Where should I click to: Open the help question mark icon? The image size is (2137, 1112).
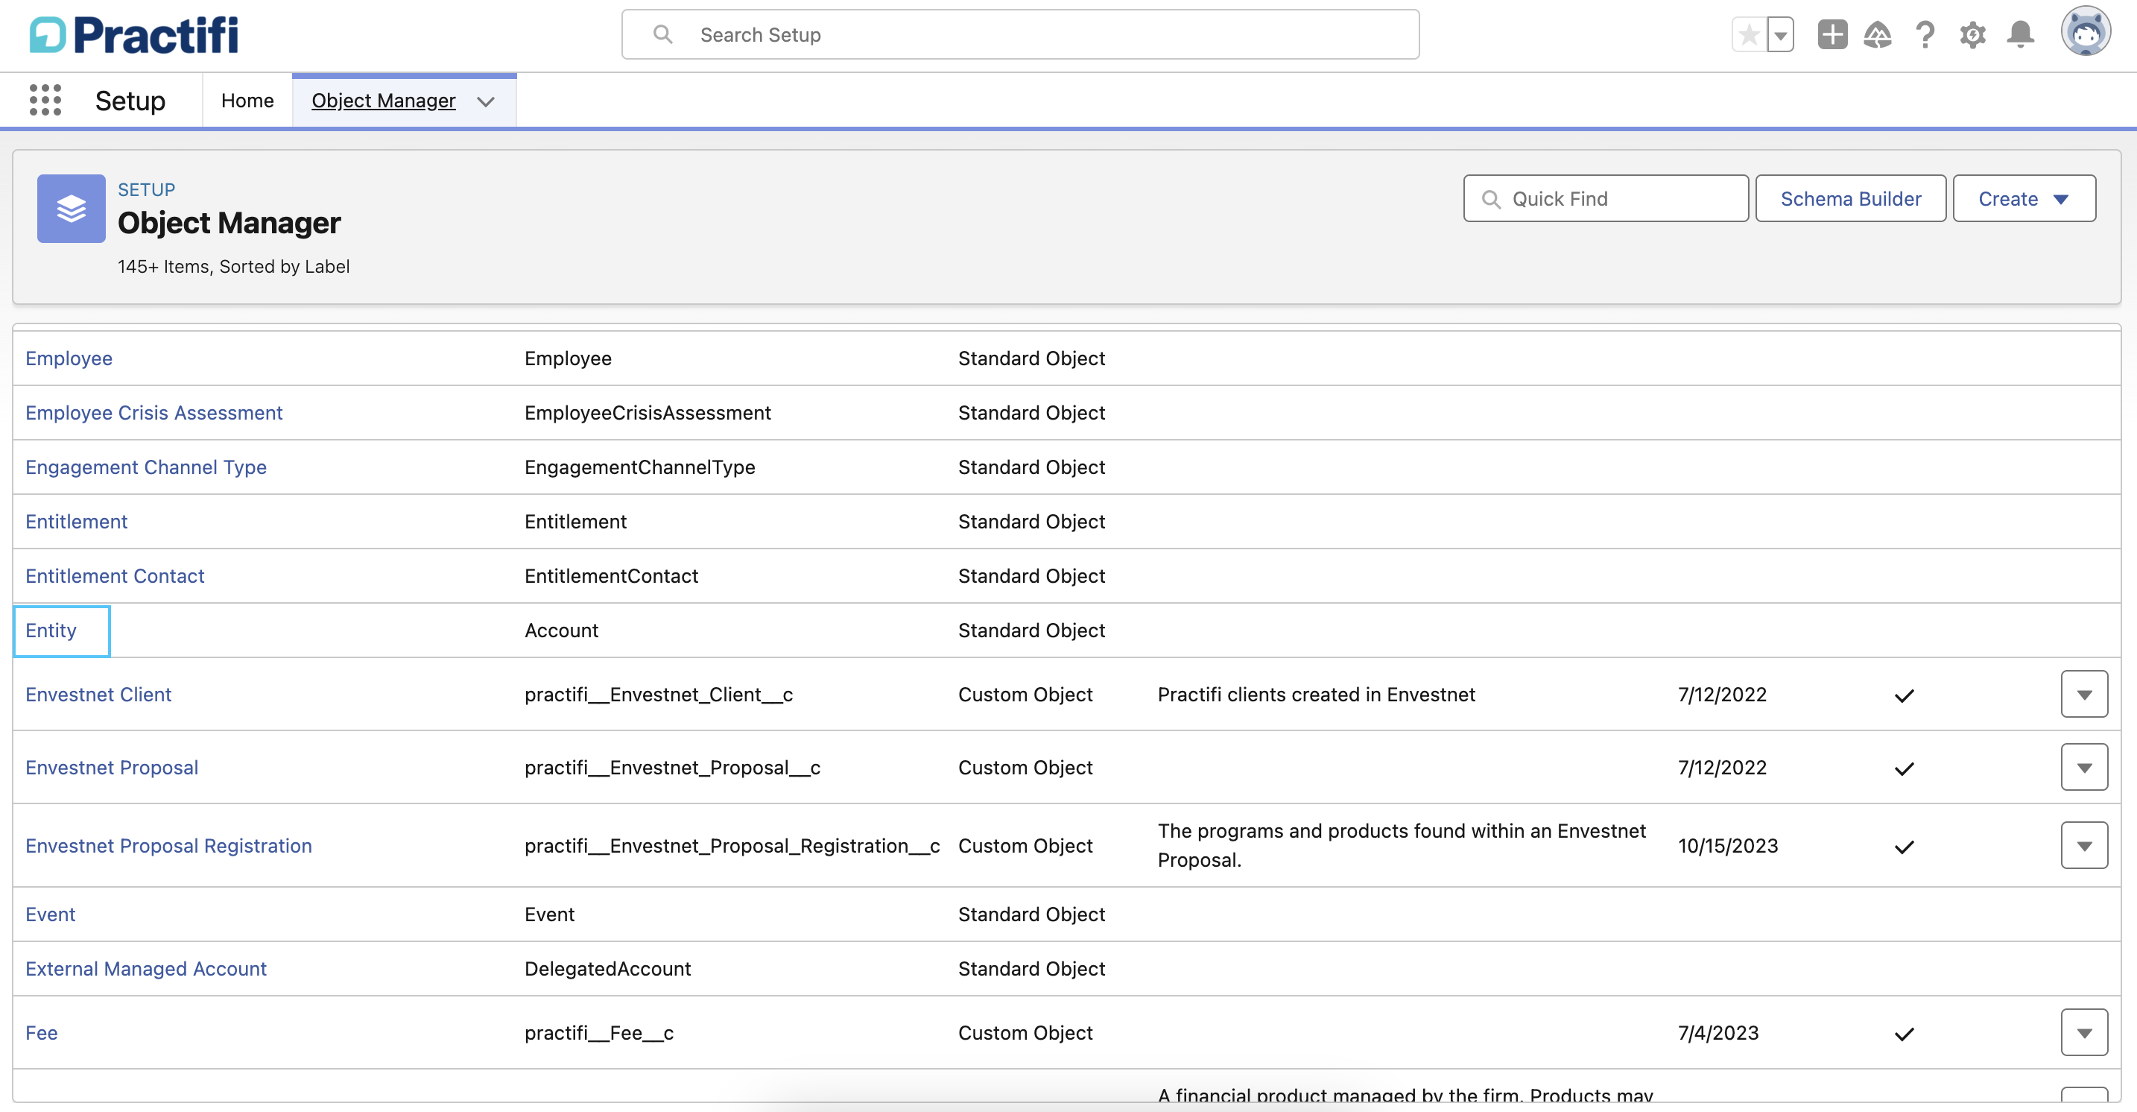[1925, 35]
